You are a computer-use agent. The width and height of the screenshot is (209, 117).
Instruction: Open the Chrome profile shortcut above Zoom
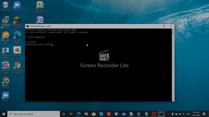pyautogui.click(x=6, y=83)
